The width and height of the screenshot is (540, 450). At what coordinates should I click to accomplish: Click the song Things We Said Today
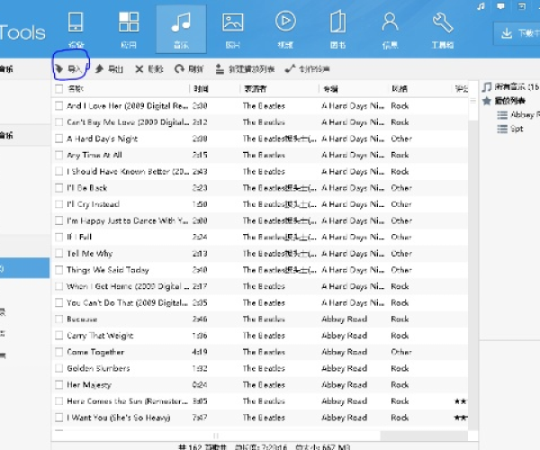(x=108, y=270)
